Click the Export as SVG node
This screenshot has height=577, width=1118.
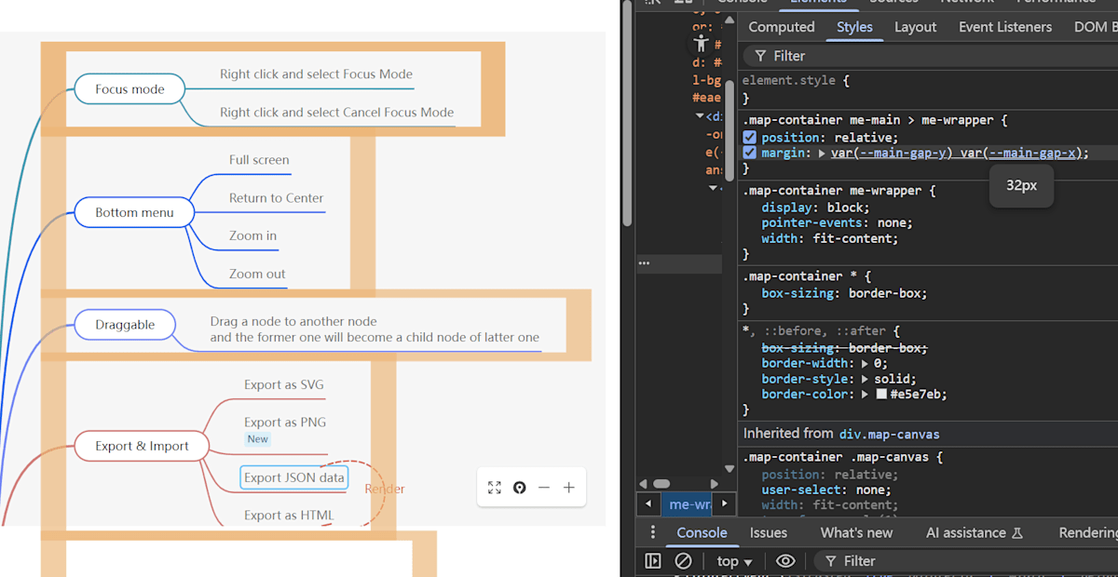pos(284,384)
